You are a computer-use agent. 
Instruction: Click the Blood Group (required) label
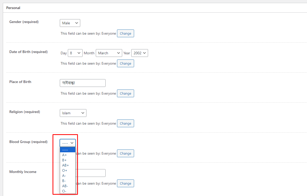click(x=28, y=142)
